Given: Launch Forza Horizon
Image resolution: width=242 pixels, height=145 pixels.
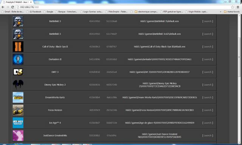Looking at the screenshot, I should pos(208,110).
